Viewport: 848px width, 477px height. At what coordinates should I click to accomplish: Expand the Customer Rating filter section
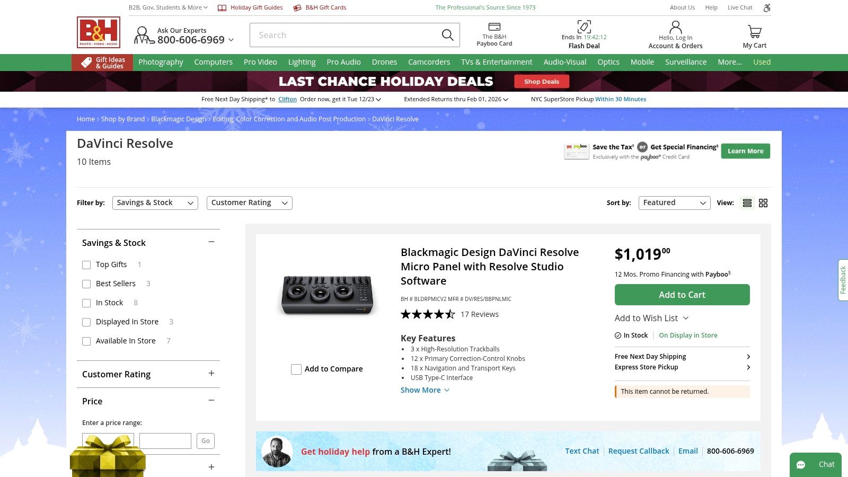point(211,374)
